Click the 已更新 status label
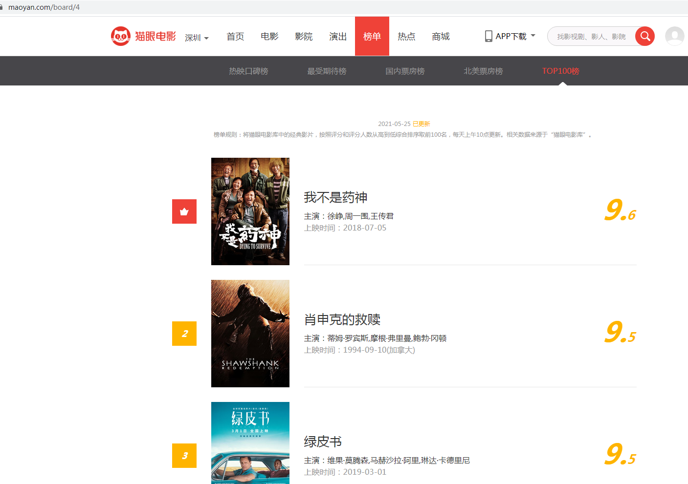688x484 pixels. 422,124
